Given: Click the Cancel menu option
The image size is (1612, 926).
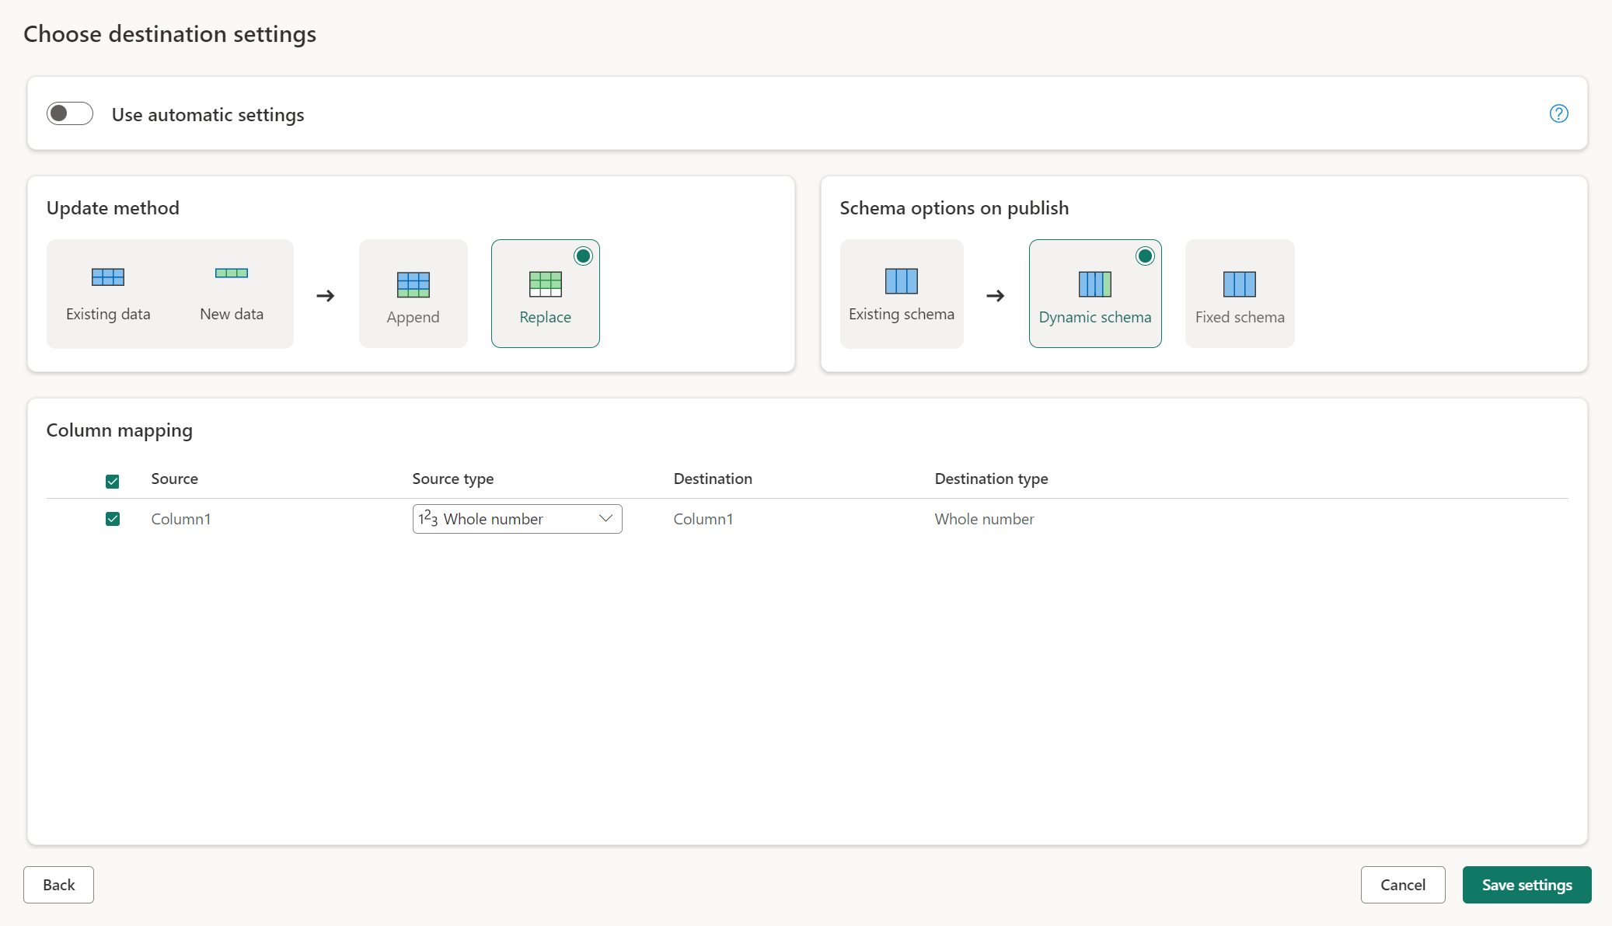Looking at the screenshot, I should pos(1403,884).
